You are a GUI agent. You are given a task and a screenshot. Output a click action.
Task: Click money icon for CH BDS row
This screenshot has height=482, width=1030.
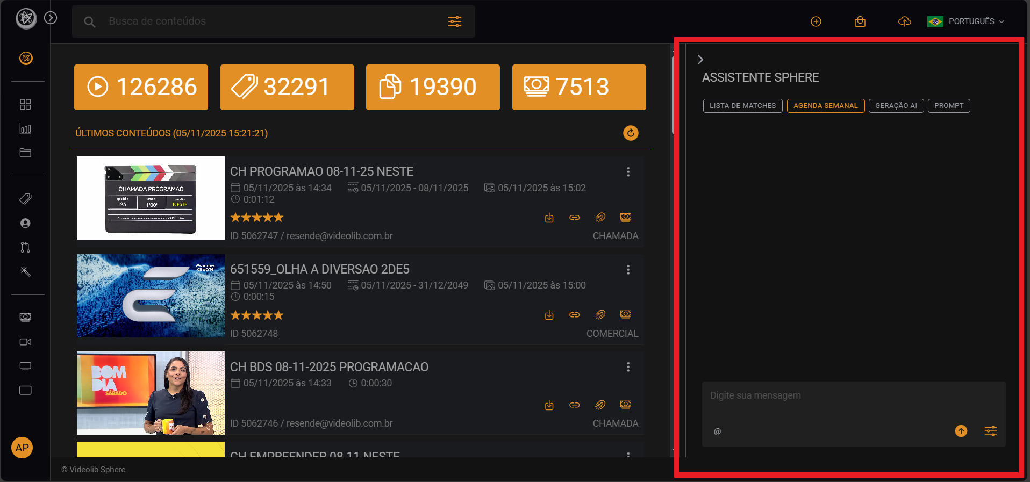coord(626,405)
